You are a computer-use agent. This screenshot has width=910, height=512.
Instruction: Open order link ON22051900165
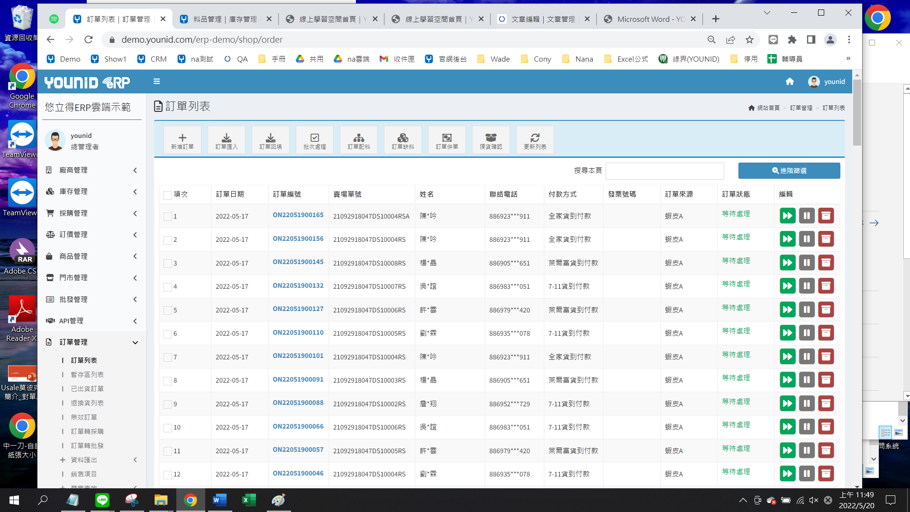tap(298, 215)
